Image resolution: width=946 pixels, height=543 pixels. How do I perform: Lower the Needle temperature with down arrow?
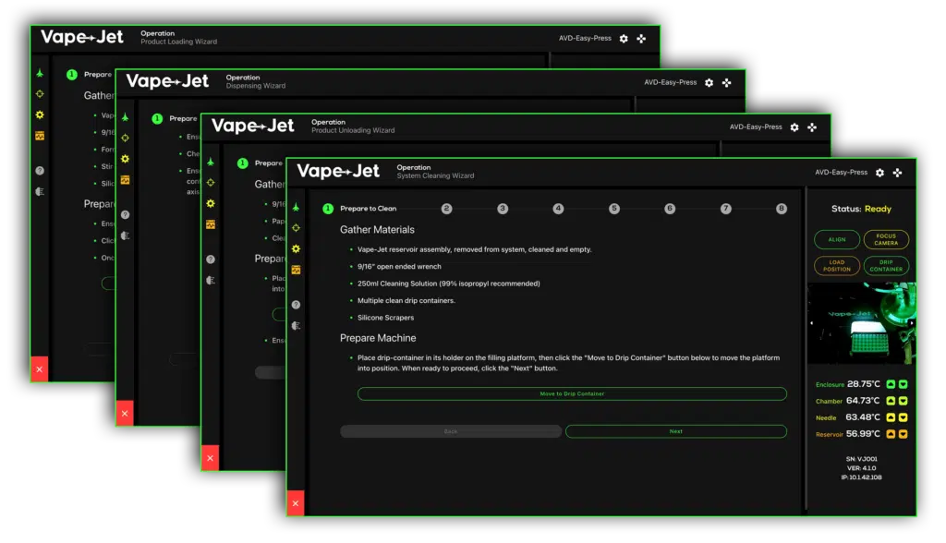(x=904, y=417)
